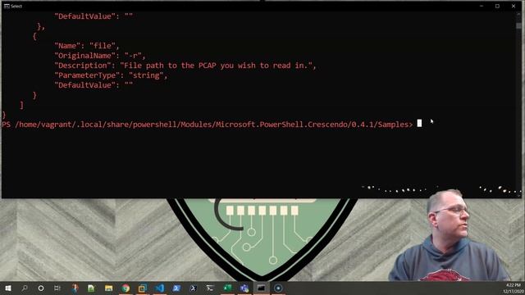The height and width of the screenshot is (295, 525).
Task: Minimize the console window
Action: (482, 6)
